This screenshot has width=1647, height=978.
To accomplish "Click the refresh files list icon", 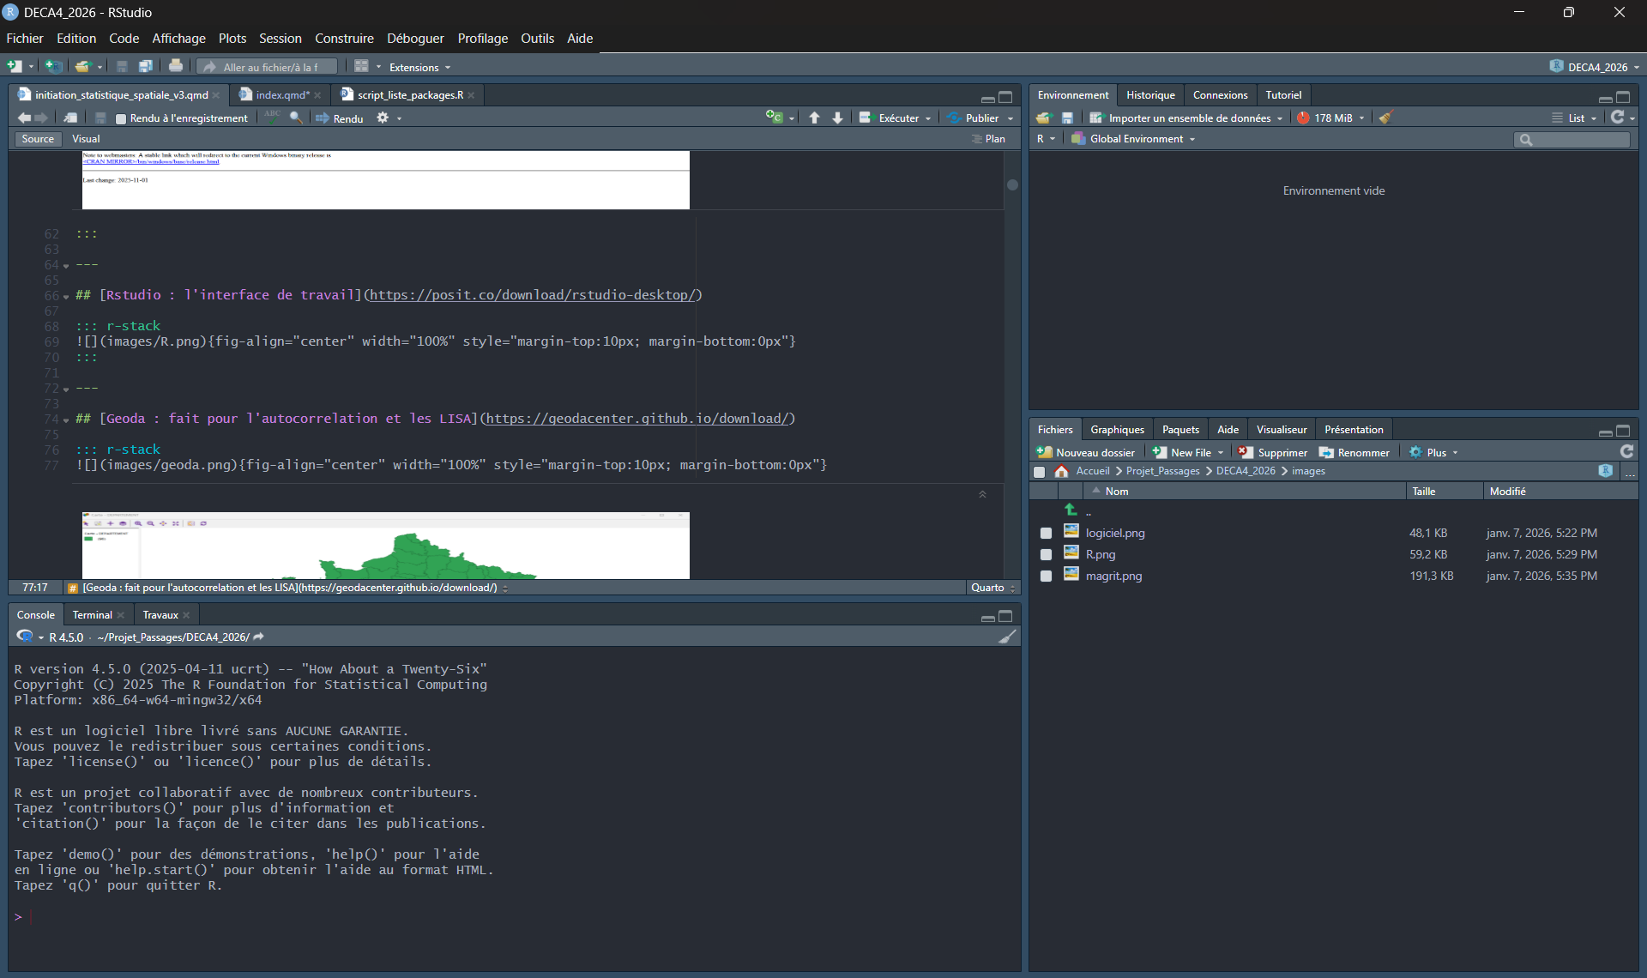I will [x=1626, y=452].
